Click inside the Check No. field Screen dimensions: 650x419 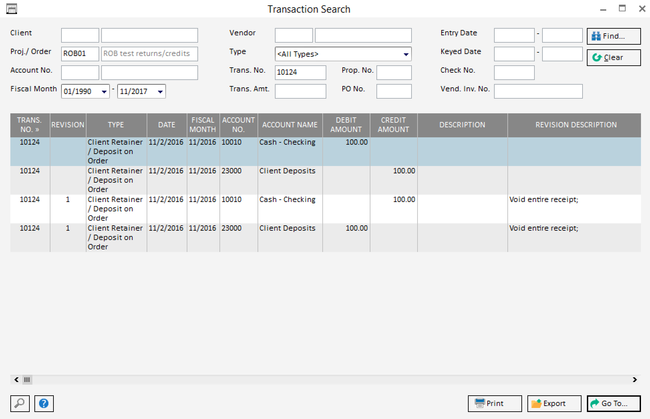(514, 72)
